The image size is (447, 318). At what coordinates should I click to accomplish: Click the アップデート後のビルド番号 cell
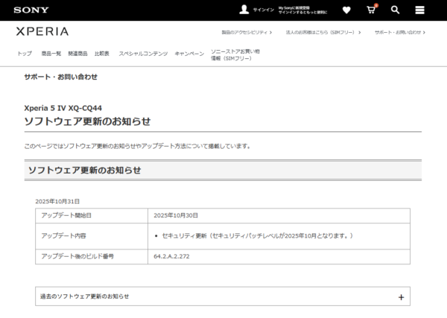[92, 256]
